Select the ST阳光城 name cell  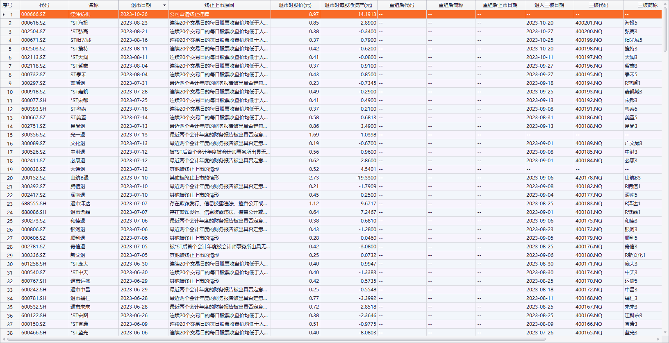coord(81,40)
